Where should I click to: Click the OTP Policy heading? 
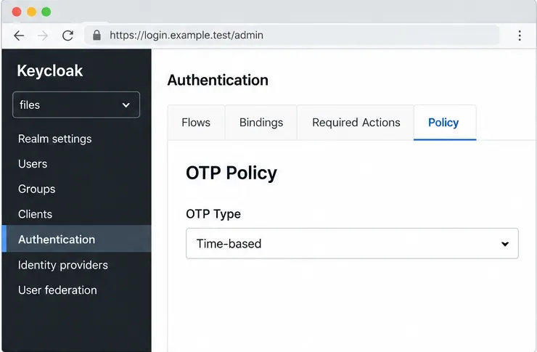click(231, 173)
